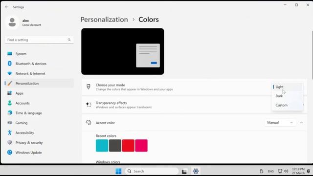Image resolution: width=313 pixels, height=176 pixels.
Task: Click the "Recent colors" label
Action: (x=106, y=136)
